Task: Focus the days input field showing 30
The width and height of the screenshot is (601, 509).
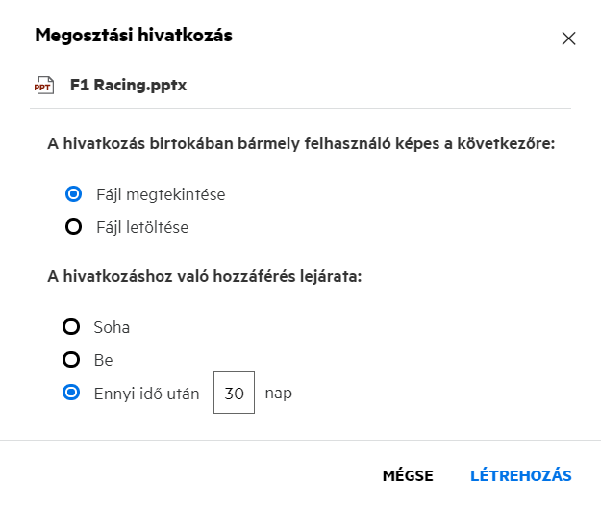Action: [234, 393]
